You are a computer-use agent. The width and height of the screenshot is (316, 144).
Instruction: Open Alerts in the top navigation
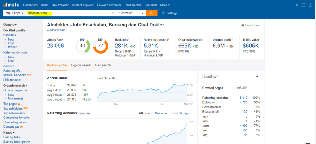pyautogui.click(x=44, y=5)
